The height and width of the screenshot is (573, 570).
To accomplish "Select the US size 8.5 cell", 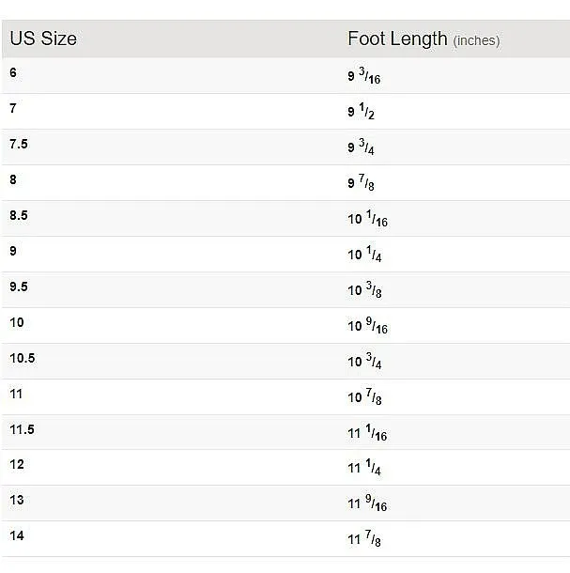I will click(x=19, y=215).
